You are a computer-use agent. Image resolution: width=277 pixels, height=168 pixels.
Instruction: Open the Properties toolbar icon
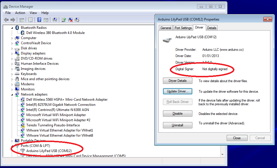30,20
